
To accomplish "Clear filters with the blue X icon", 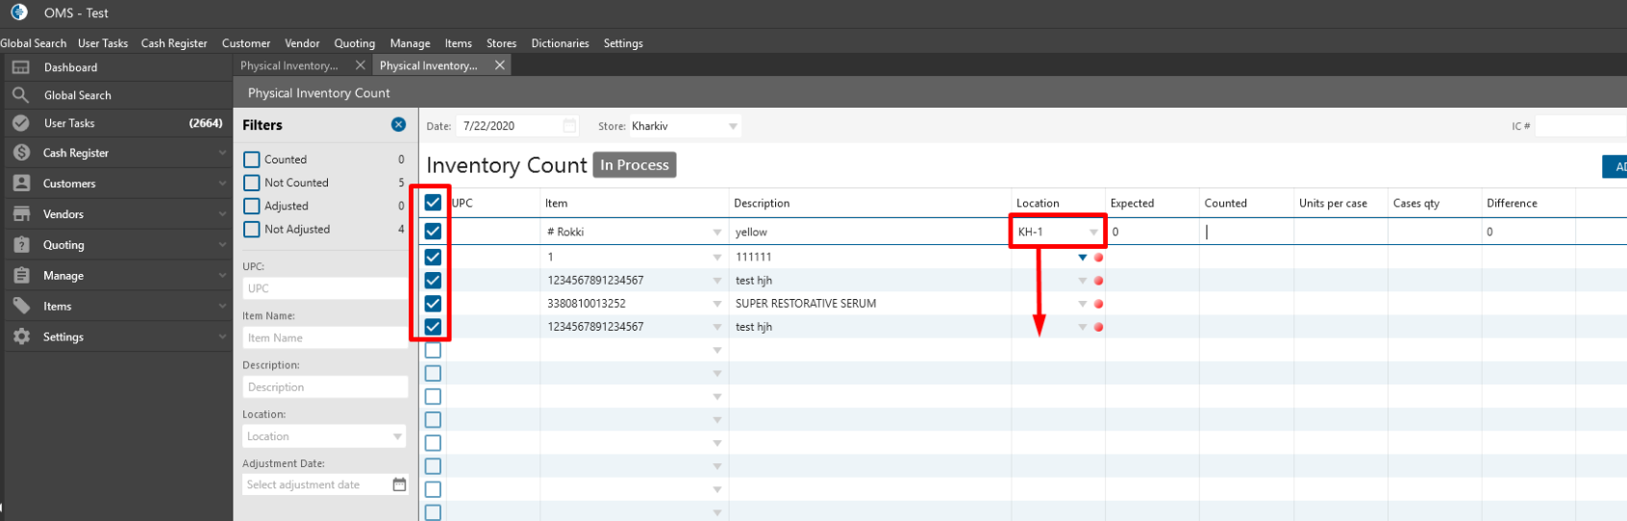I will [x=398, y=125].
